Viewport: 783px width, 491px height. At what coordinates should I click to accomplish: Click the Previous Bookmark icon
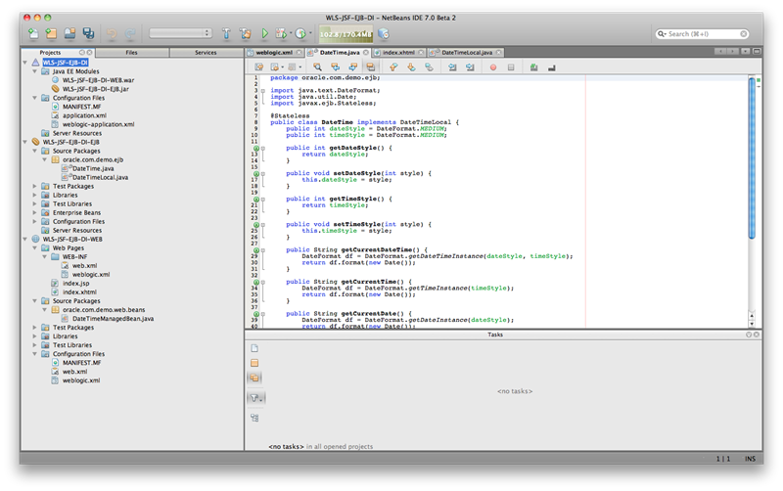point(393,67)
